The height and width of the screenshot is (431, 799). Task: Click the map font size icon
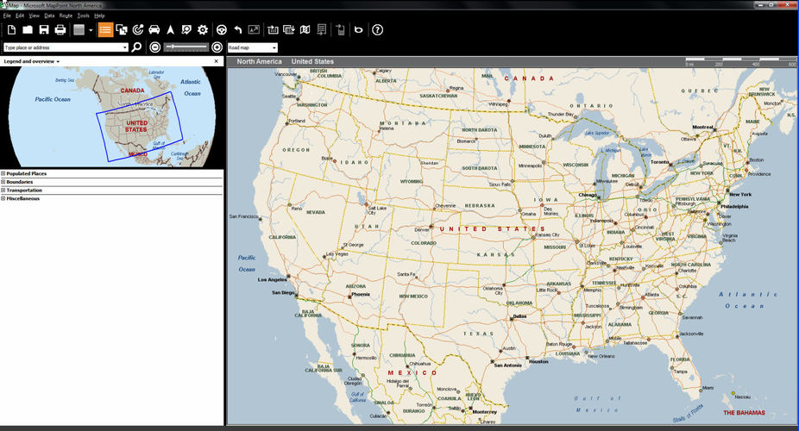click(254, 30)
